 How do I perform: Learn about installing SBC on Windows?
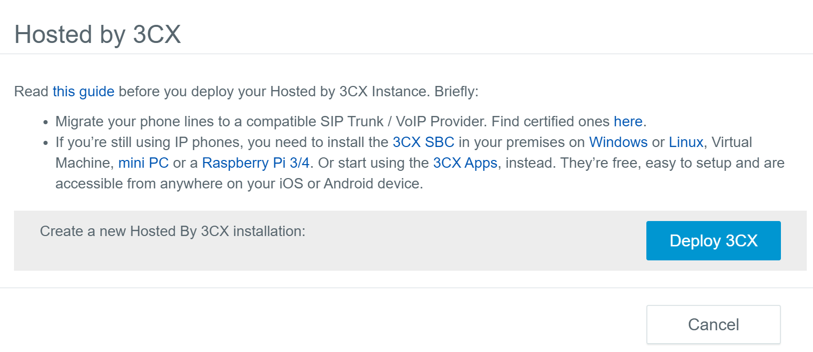[x=617, y=142]
